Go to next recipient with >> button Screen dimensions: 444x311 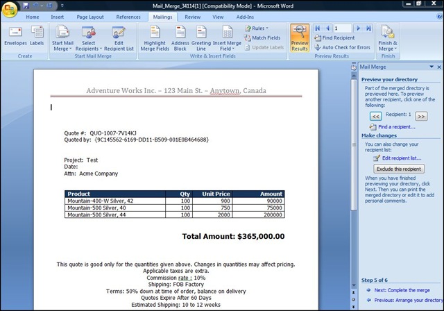[x=421, y=116]
